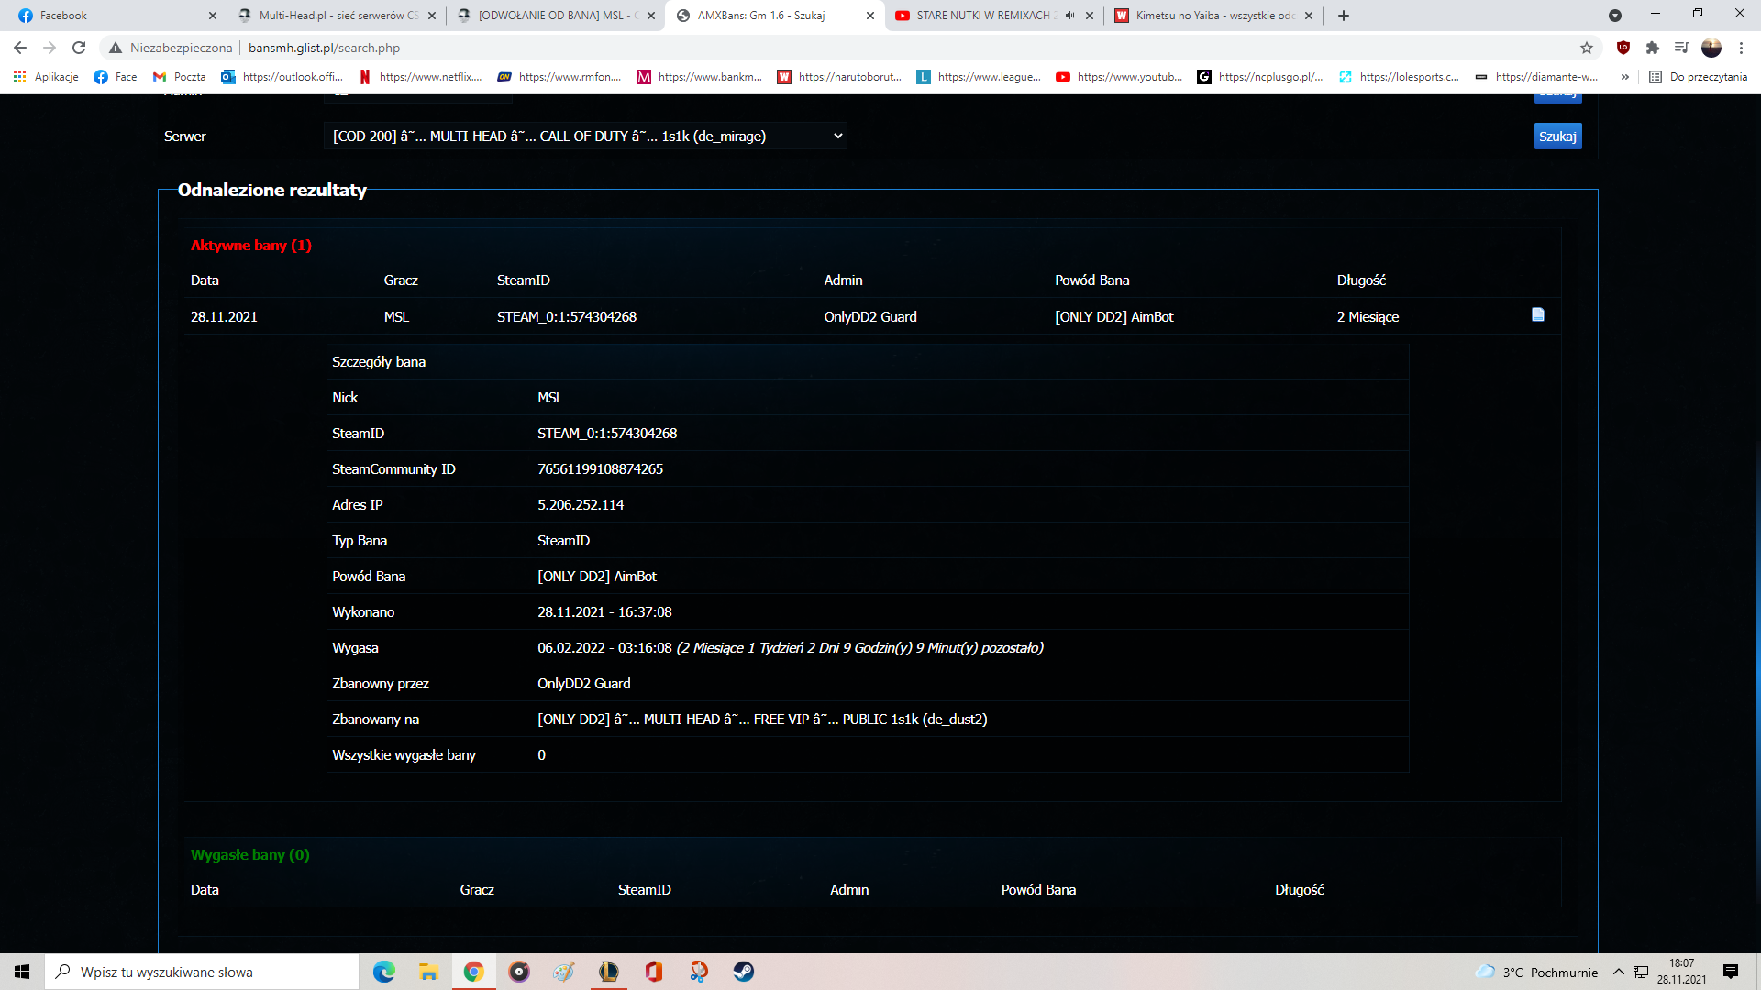Mute the STARE NUTKI tab audio icon
The image size is (1761, 990).
point(1069,16)
